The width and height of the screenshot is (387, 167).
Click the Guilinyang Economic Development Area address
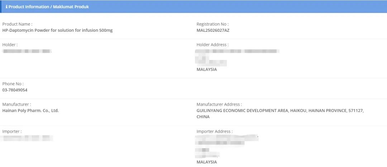tap(280, 111)
